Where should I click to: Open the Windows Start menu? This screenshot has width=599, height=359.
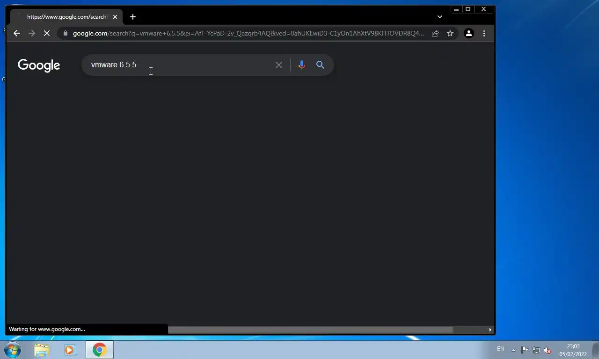(13, 350)
